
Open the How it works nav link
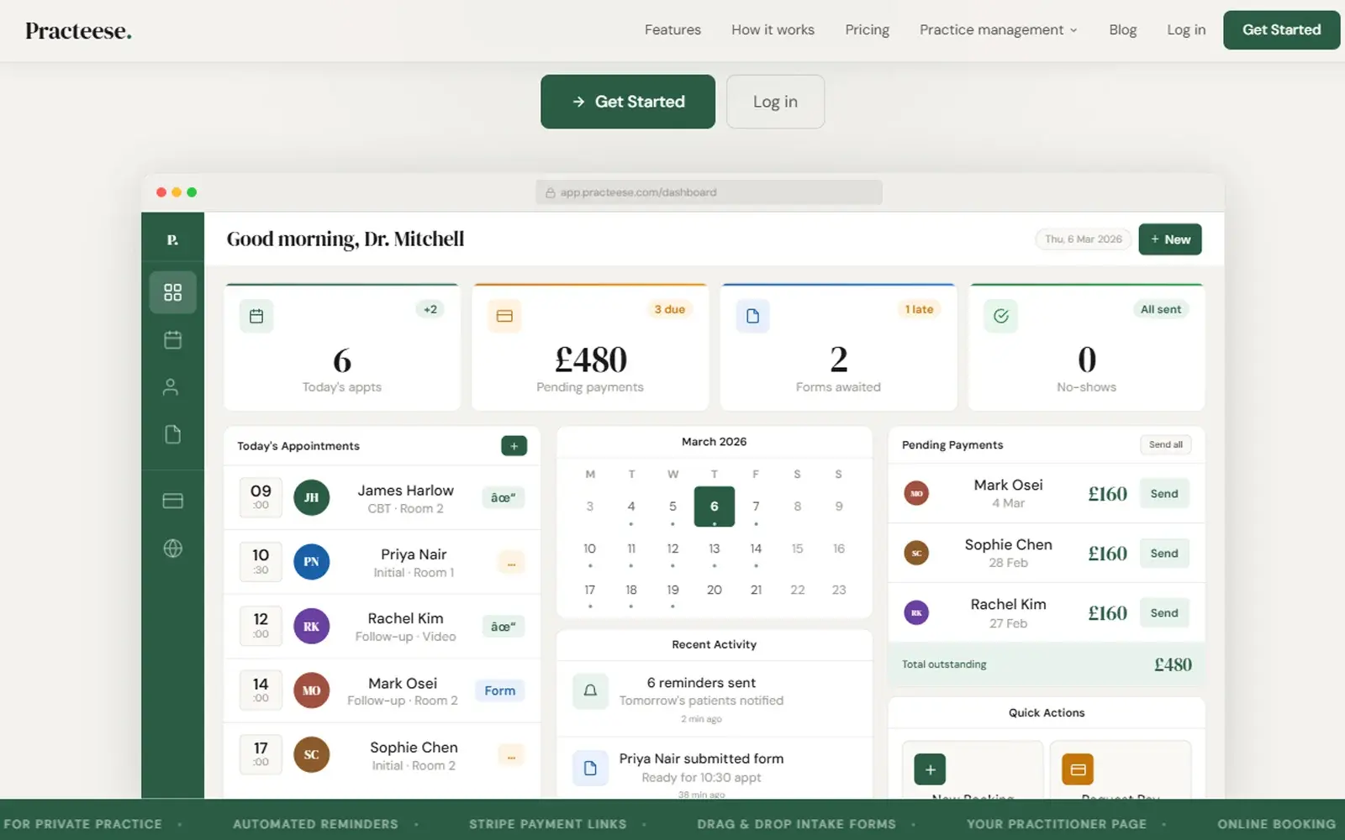[x=773, y=30]
